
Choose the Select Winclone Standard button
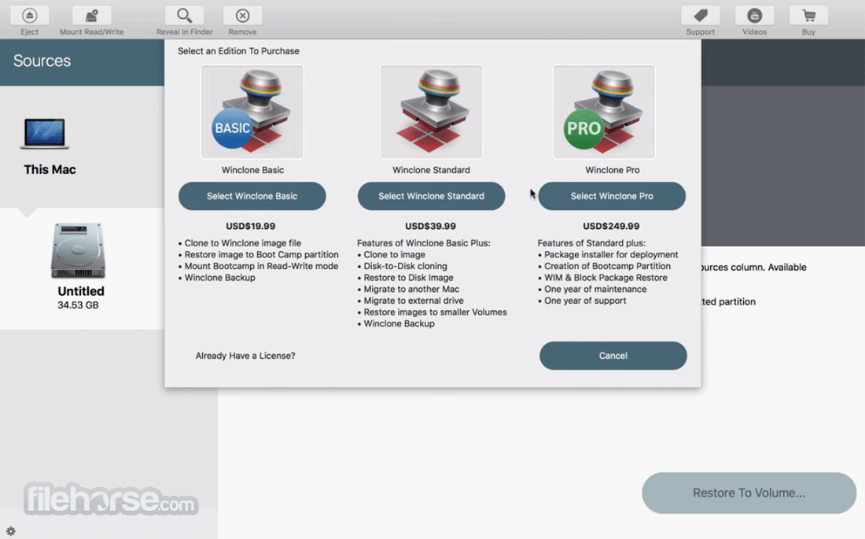click(431, 196)
